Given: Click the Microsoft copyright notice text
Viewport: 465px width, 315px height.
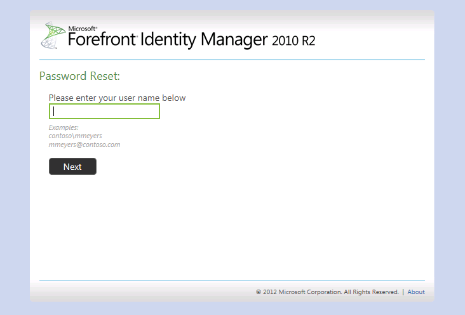Looking at the screenshot, I should [x=327, y=292].
